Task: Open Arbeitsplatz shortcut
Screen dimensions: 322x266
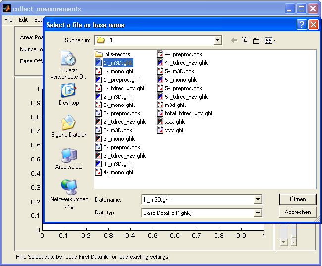Action: point(69,159)
